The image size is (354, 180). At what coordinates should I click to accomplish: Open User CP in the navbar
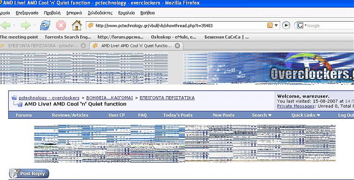[x=116, y=115]
